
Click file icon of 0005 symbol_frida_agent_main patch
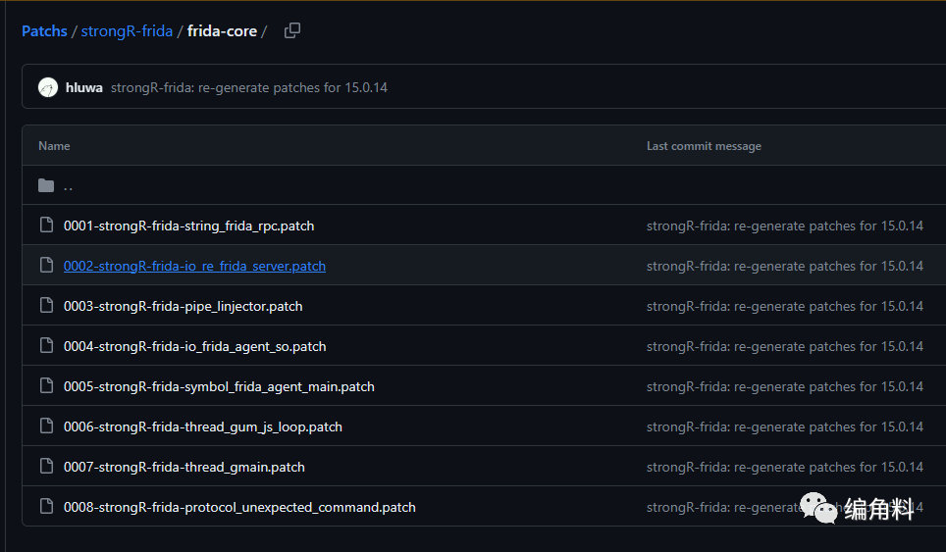[46, 385]
